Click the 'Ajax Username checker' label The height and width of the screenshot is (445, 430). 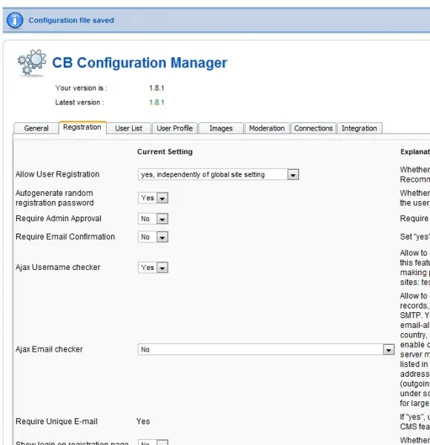pos(58,267)
